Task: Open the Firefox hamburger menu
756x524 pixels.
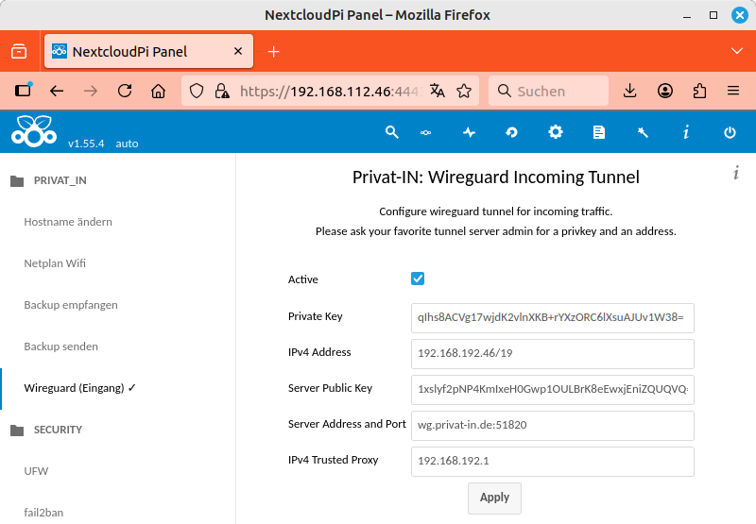Action: (x=732, y=91)
